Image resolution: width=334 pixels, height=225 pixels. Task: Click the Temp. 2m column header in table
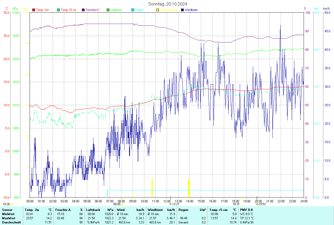tap(32, 210)
